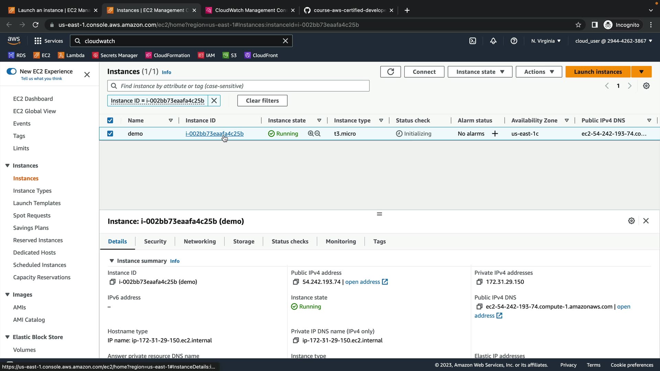
Task: Open table preferences gear icon
Action: (646, 86)
